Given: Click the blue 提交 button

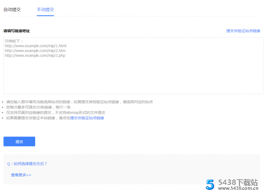Looking at the screenshot, I should [x=19, y=141].
